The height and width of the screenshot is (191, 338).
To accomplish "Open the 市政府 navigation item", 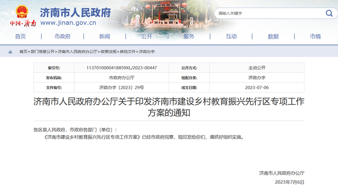I will click(x=62, y=36).
